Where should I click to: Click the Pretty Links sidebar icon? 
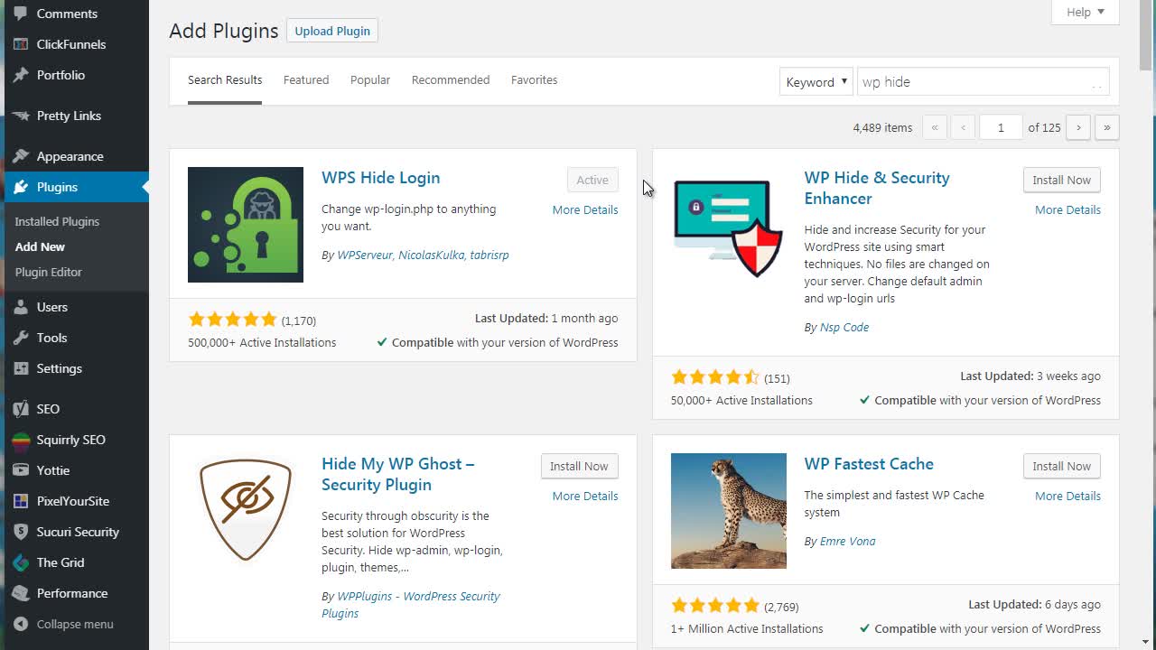pyautogui.click(x=21, y=116)
